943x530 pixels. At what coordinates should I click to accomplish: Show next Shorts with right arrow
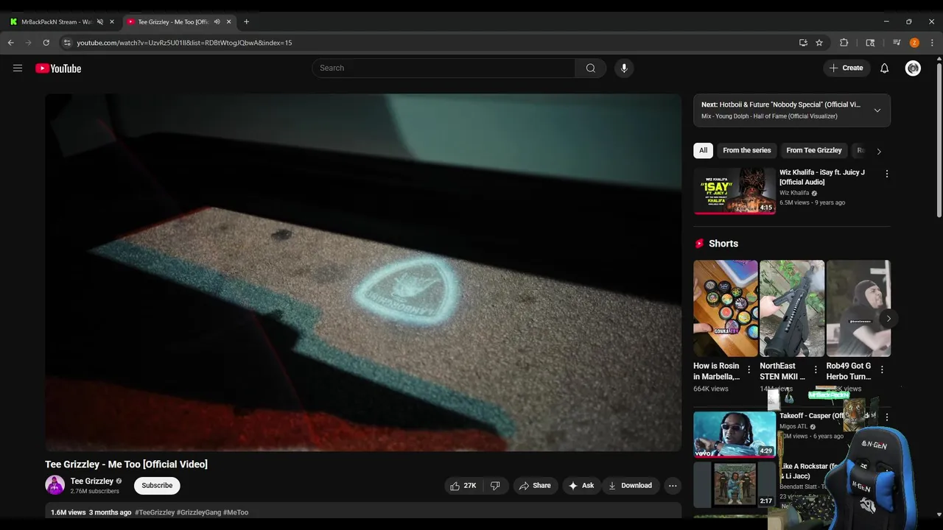(888, 319)
